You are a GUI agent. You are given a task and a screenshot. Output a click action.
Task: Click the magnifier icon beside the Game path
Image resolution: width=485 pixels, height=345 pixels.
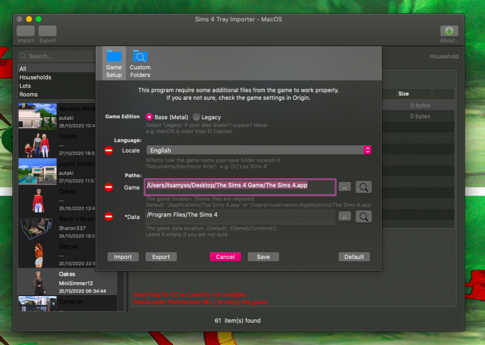[363, 187]
